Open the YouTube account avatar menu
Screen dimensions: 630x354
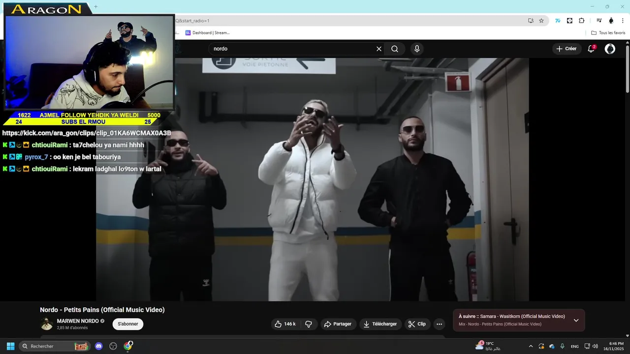(x=610, y=49)
